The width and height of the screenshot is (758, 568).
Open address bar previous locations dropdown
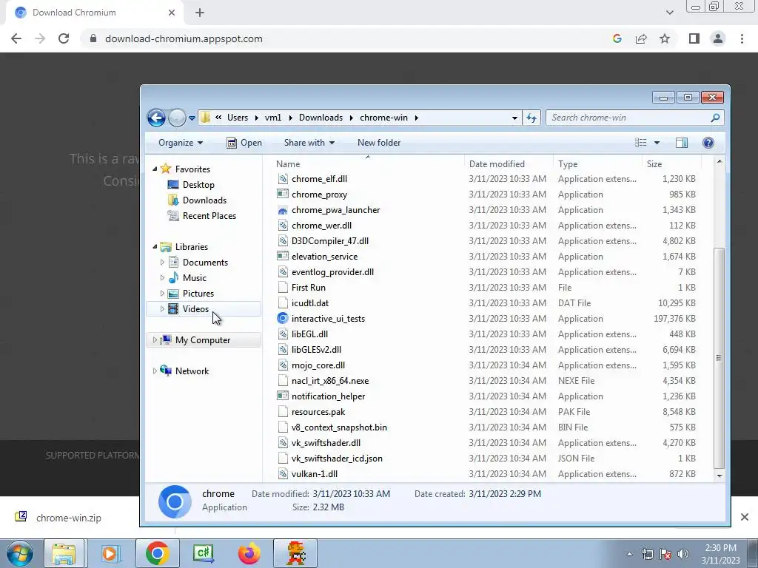click(x=514, y=118)
